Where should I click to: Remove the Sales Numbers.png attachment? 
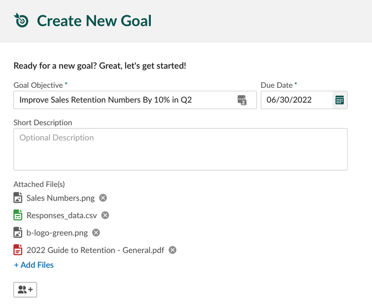[x=103, y=198]
